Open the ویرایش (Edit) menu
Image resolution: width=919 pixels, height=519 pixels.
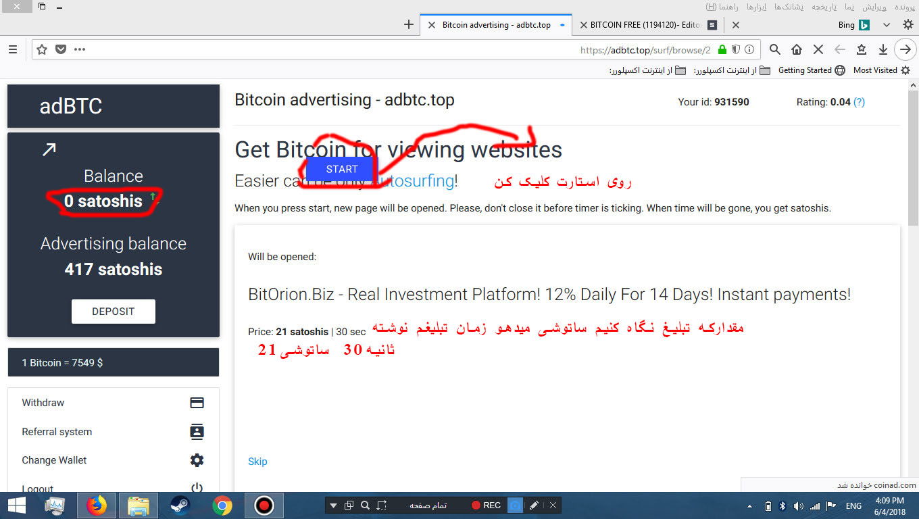(874, 7)
